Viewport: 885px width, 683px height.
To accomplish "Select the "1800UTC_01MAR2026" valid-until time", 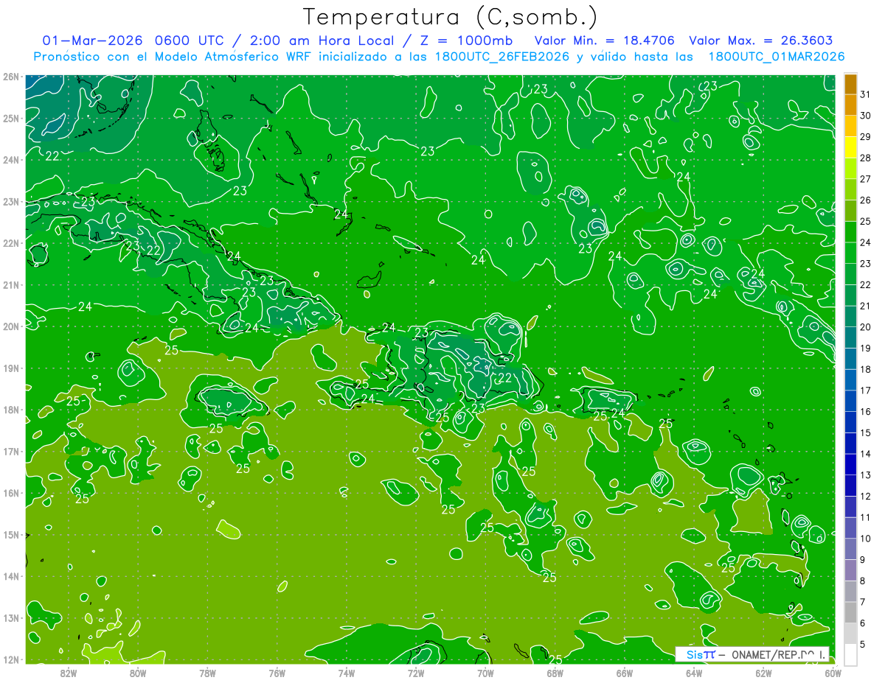I will [x=776, y=57].
